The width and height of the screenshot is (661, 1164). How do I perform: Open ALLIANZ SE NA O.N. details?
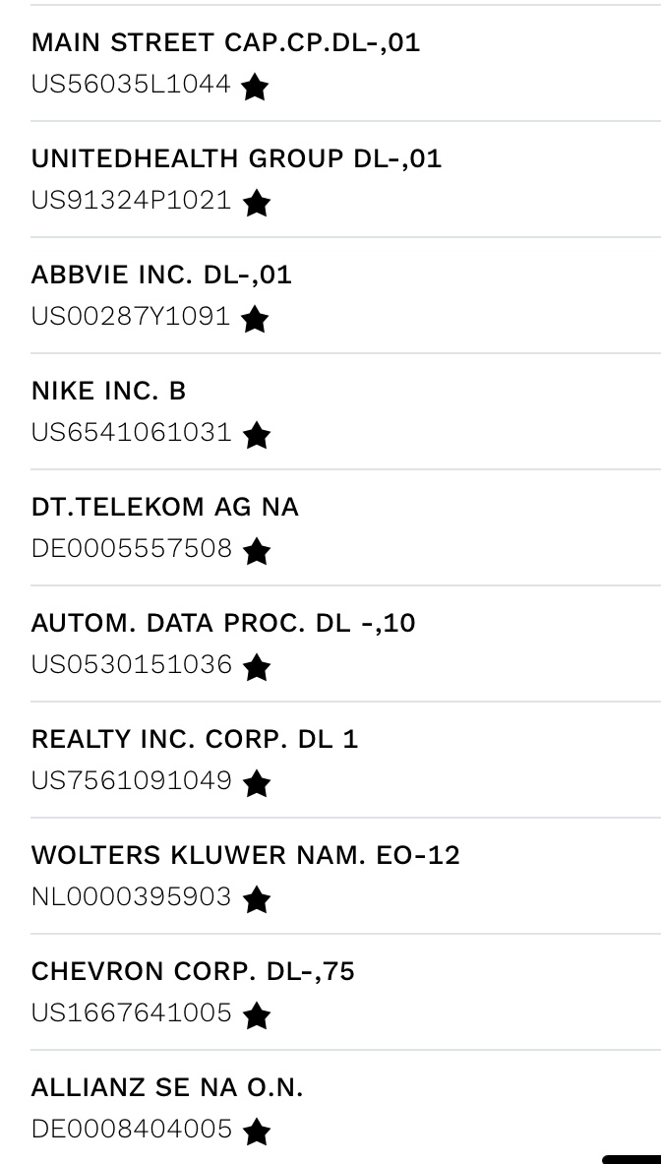(x=167, y=1088)
